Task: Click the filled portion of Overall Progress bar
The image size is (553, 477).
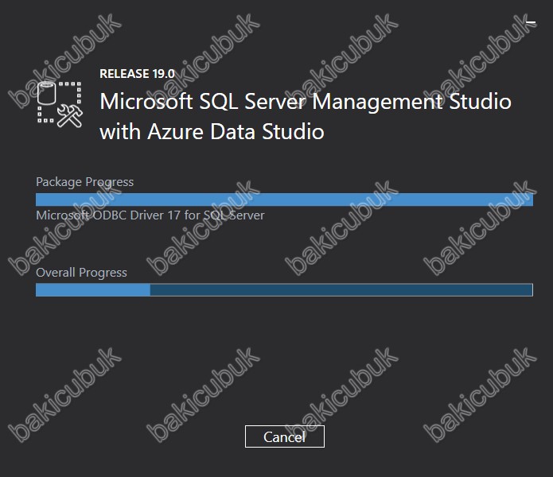Action: tap(93, 290)
